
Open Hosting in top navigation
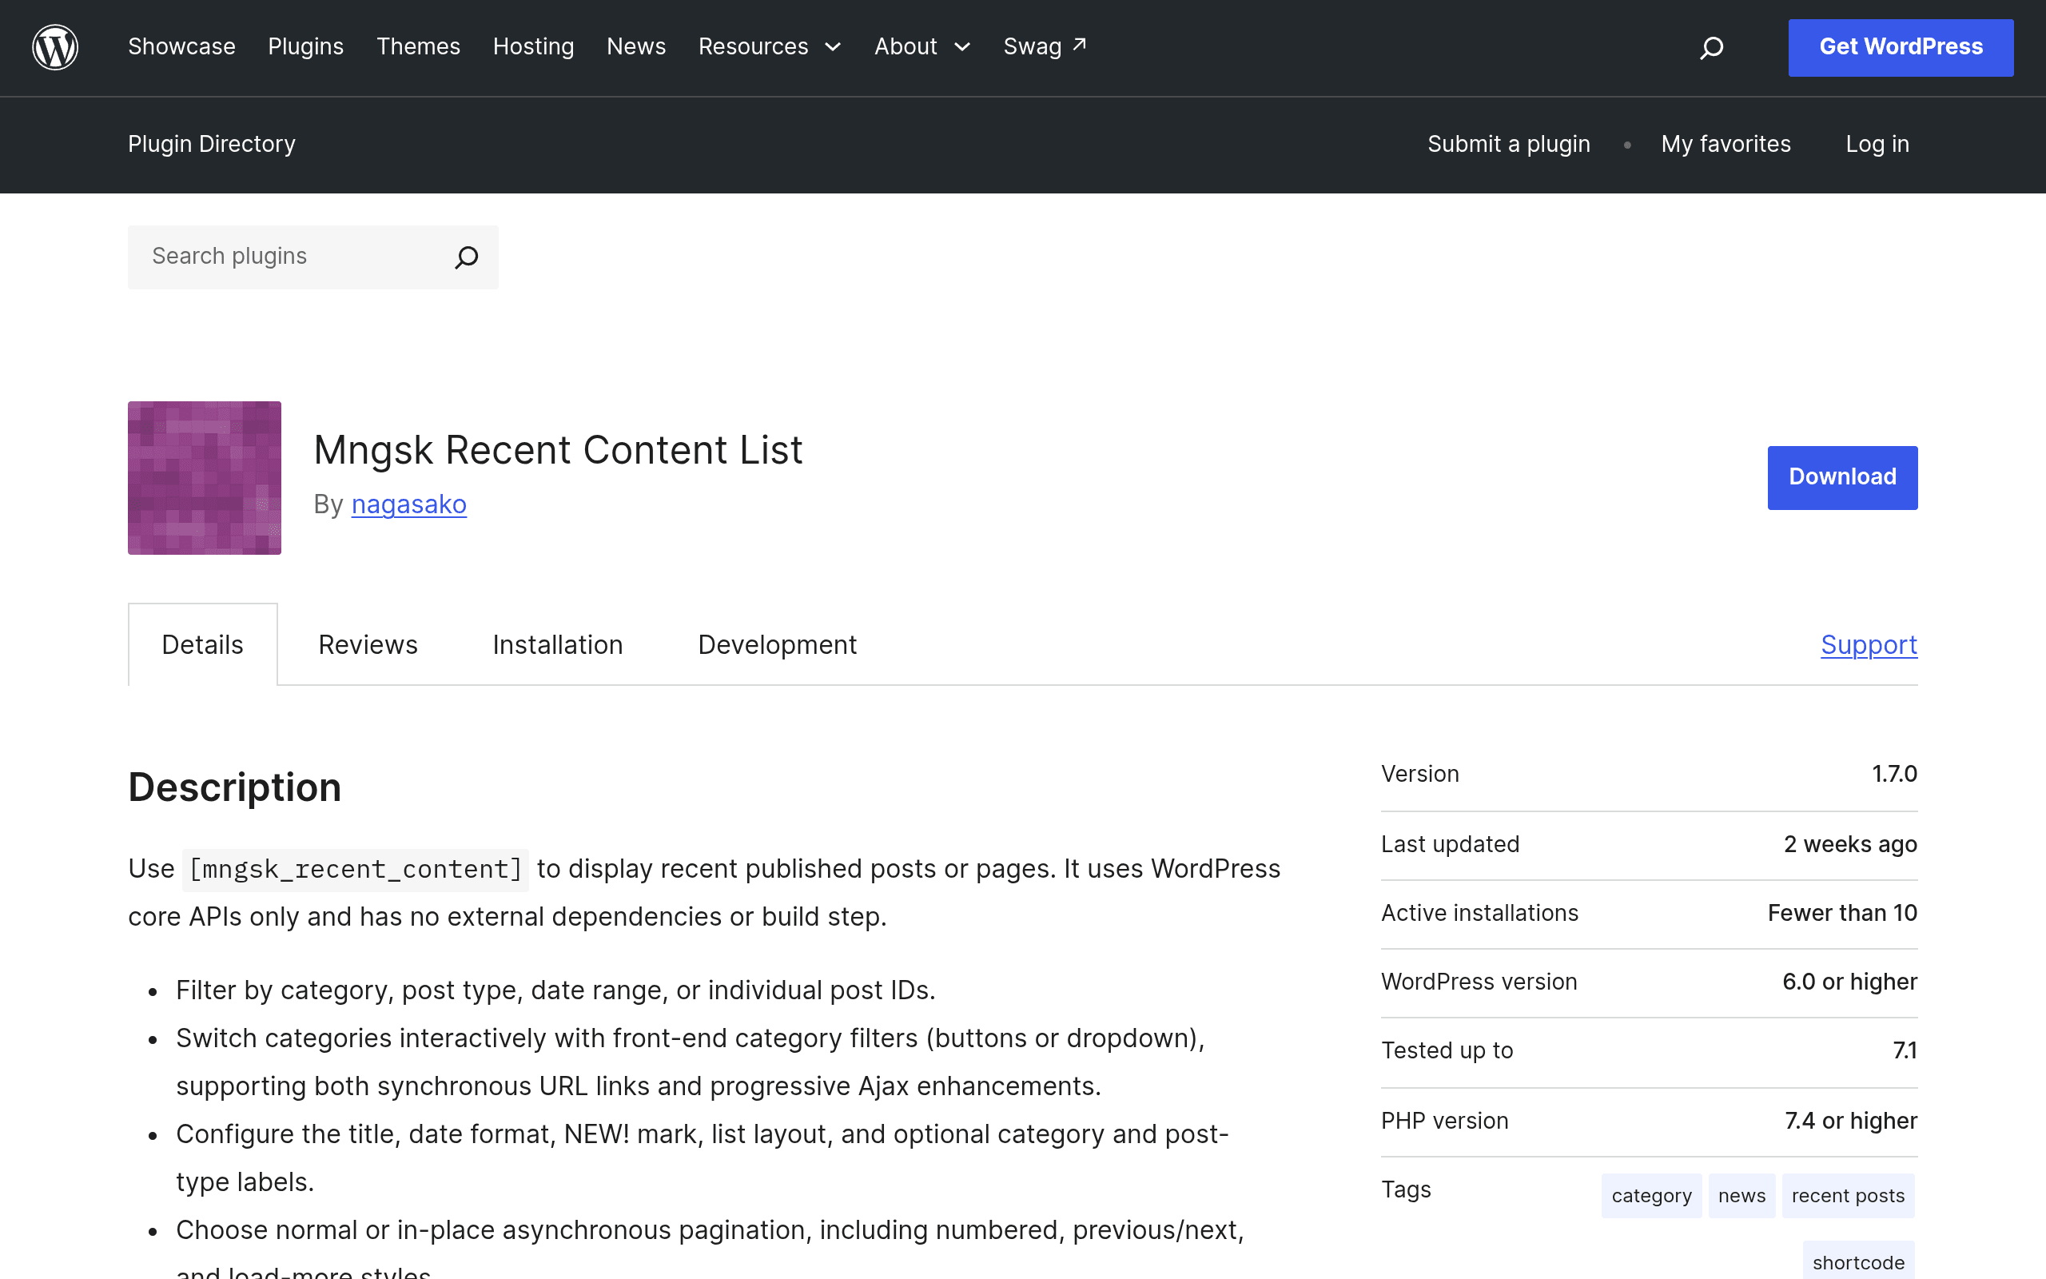pyautogui.click(x=534, y=46)
